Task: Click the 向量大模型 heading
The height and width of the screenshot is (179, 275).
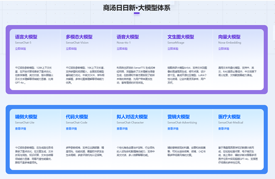Action: tap(229, 37)
